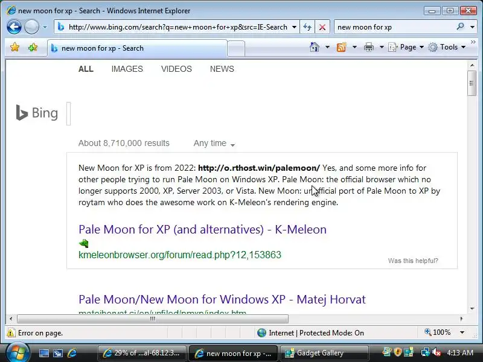483x362 pixels.
Task: Click the RSS Feeds icon
Action: pyautogui.click(x=342, y=47)
